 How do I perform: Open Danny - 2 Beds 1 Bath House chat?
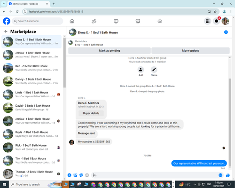pos(31,81)
